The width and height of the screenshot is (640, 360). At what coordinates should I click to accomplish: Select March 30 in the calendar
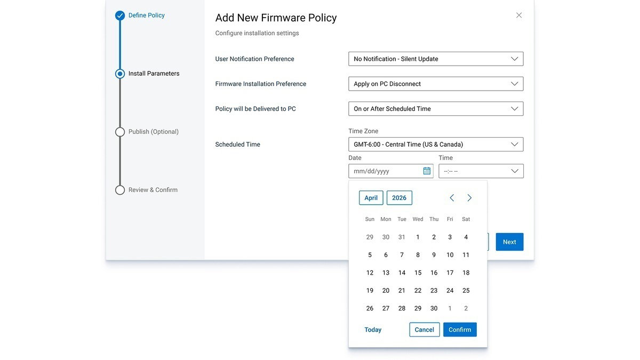pos(386,237)
